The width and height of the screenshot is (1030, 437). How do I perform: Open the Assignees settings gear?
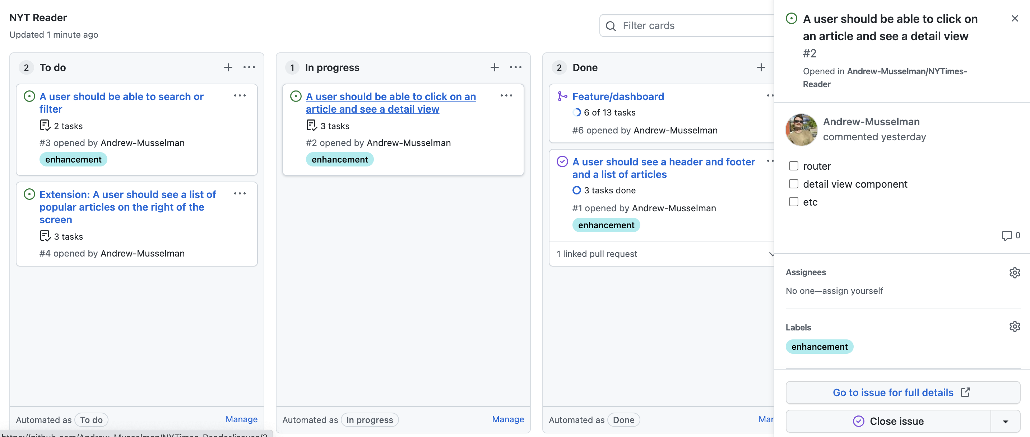point(1015,272)
